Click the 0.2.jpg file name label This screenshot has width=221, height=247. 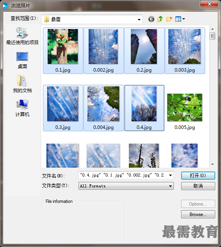click(144, 70)
